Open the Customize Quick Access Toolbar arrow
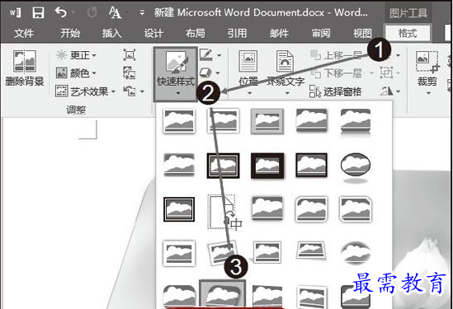 click(142, 12)
